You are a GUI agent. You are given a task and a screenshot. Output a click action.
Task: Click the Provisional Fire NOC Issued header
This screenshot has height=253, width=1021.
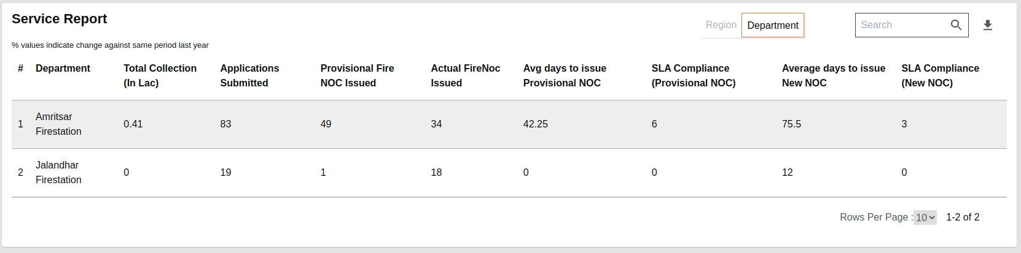[357, 75]
